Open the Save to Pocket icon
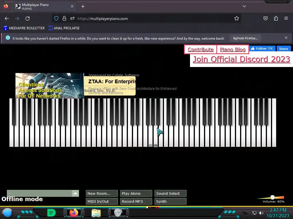Image resolution: width=293 pixels, height=219 pixels. point(266,18)
